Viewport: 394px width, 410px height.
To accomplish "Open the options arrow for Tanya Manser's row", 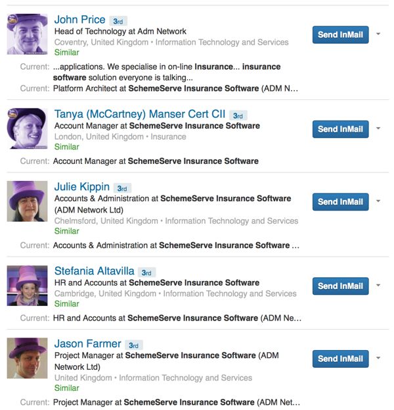I will point(378,129).
